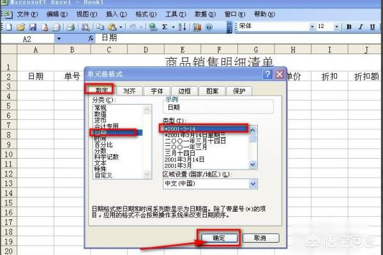The width and height of the screenshot is (383, 255).
Task: Click the 确定 button
Action: pyautogui.click(x=219, y=238)
